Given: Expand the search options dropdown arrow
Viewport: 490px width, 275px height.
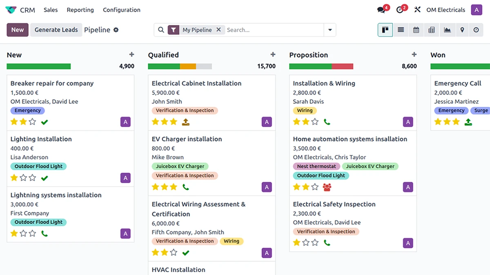Looking at the screenshot, I should click(330, 30).
